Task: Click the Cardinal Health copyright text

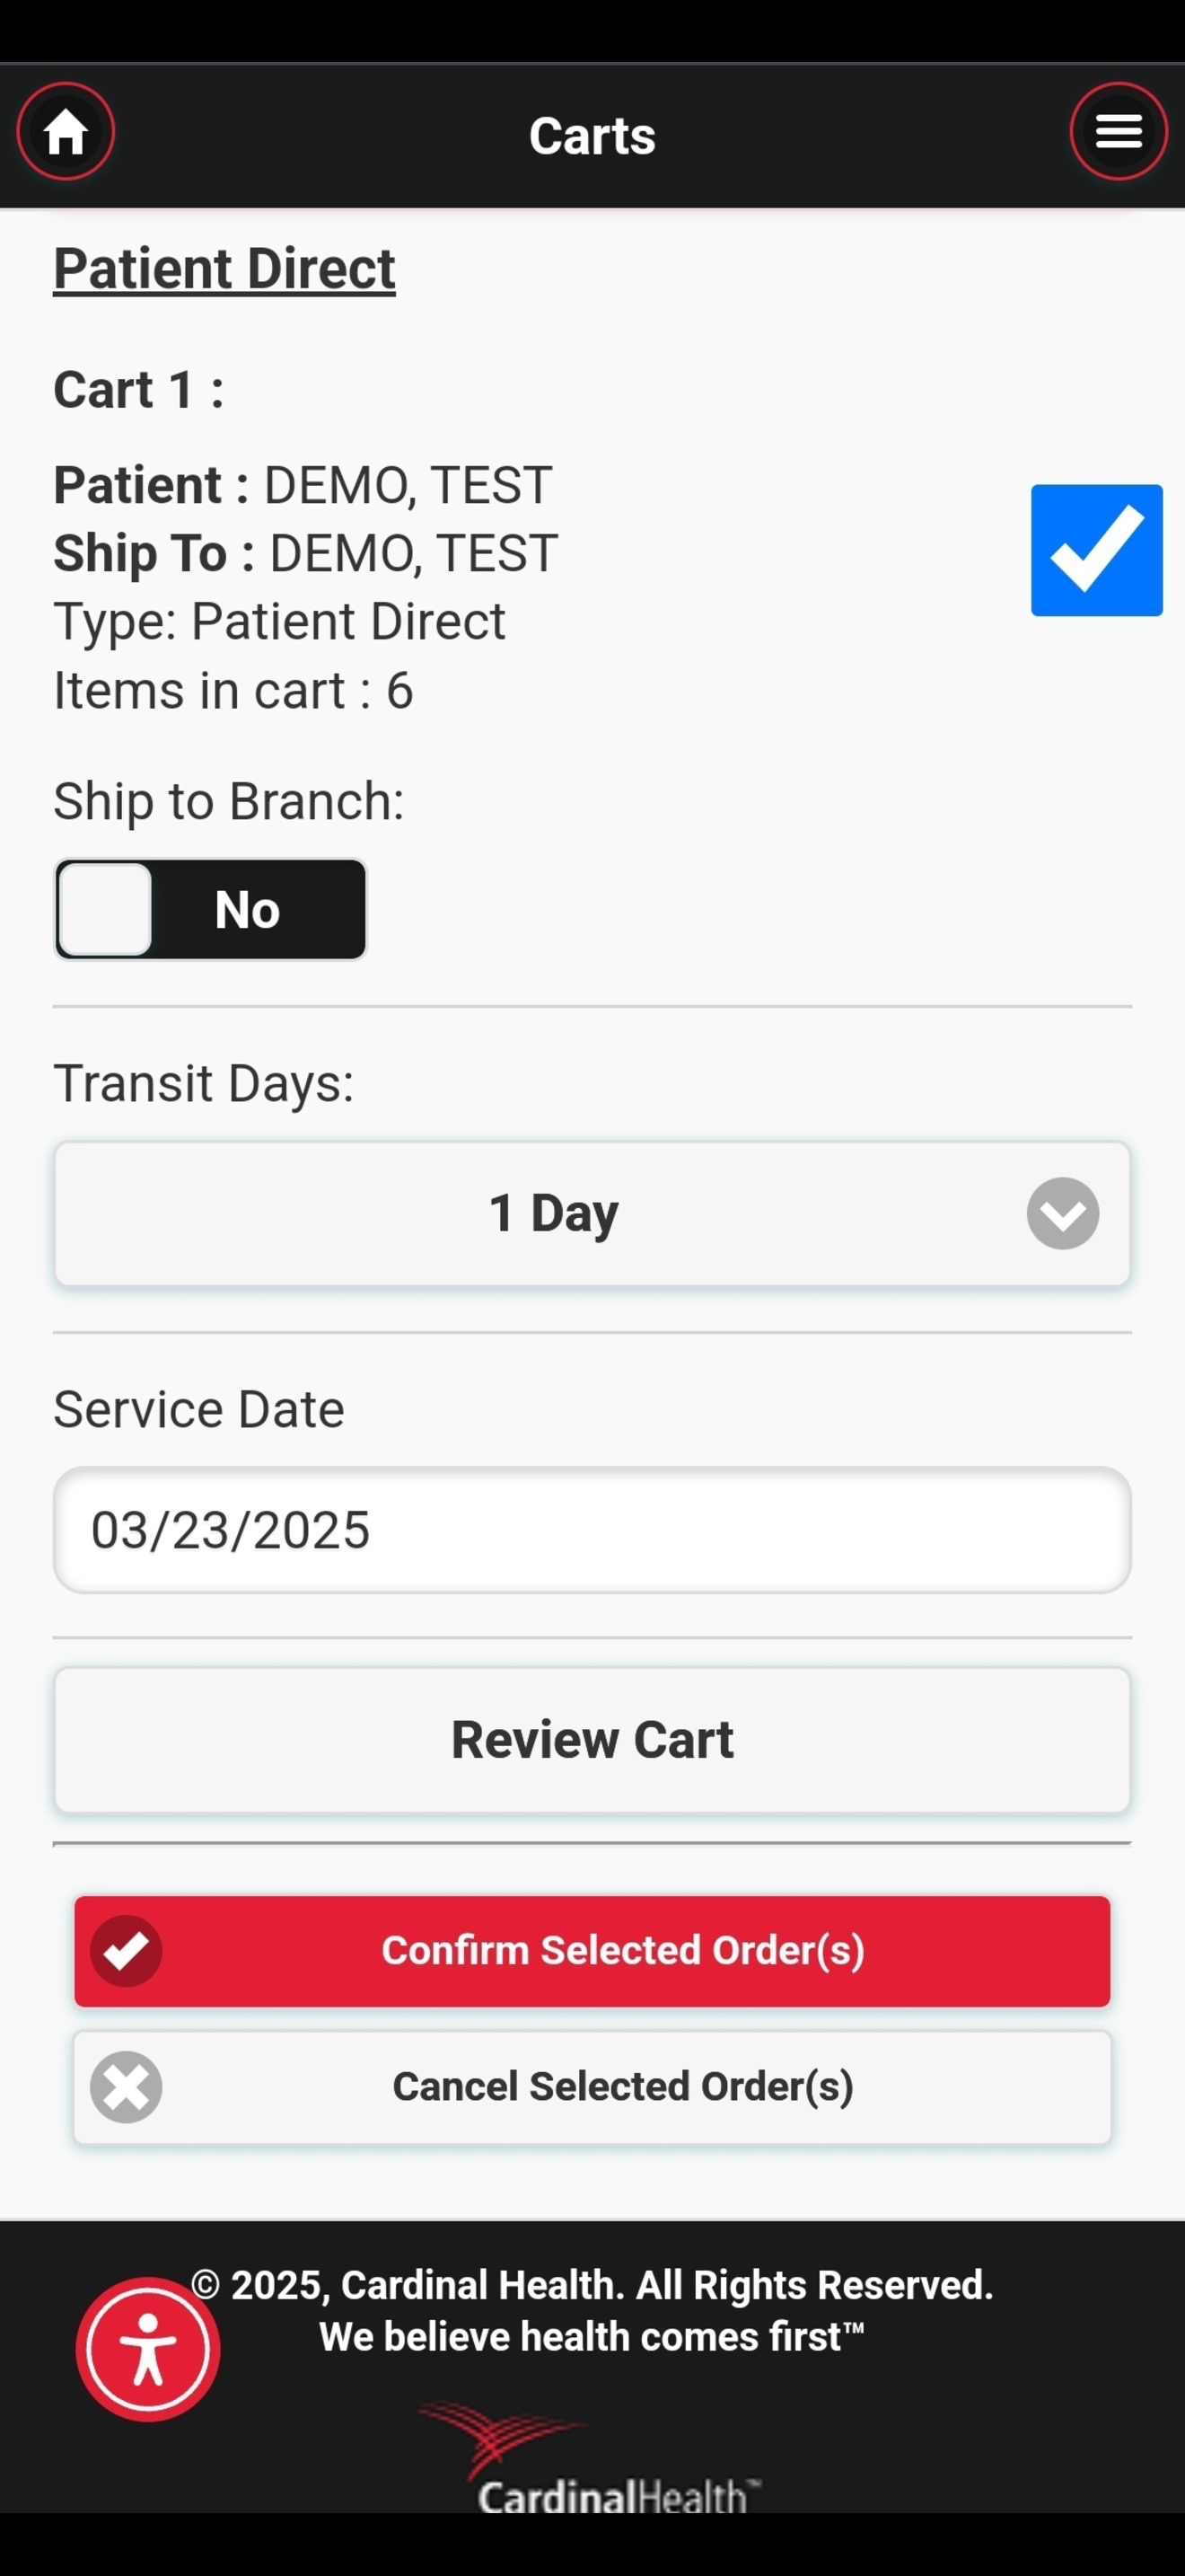Action: click(592, 2285)
